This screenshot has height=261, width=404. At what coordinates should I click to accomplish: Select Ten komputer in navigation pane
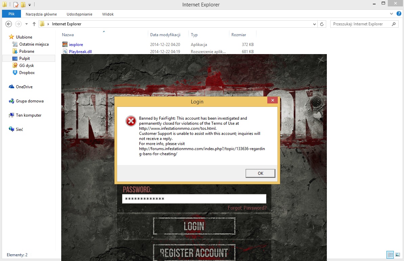[29, 115]
